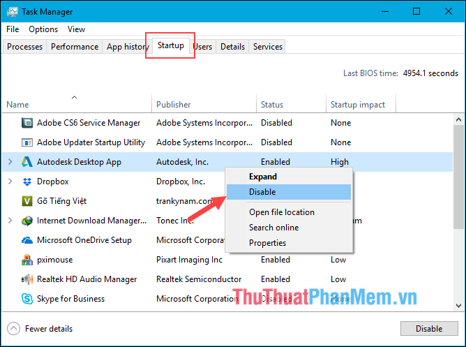
Task: Click the trankynam.com publisher cell
Action: click(184, 201)
